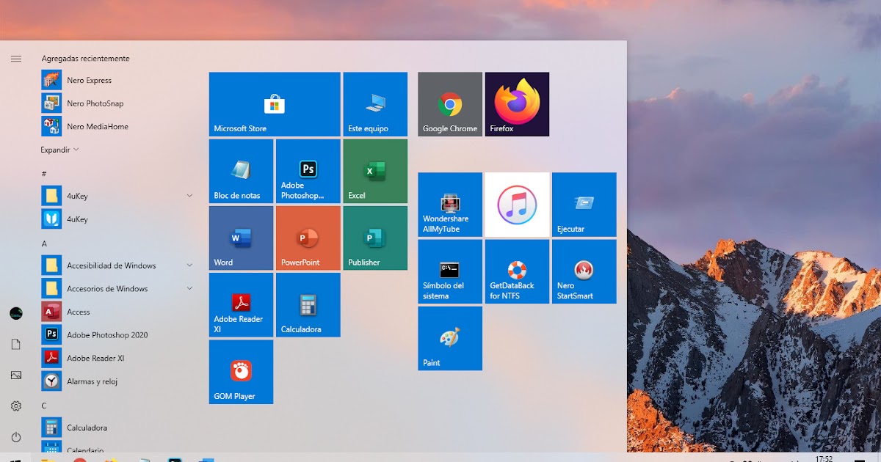Launch Símbolo del sistema (Command Prompt)
Screen dimensions: 881x462
pyautogui.click(x=449, y=271)
